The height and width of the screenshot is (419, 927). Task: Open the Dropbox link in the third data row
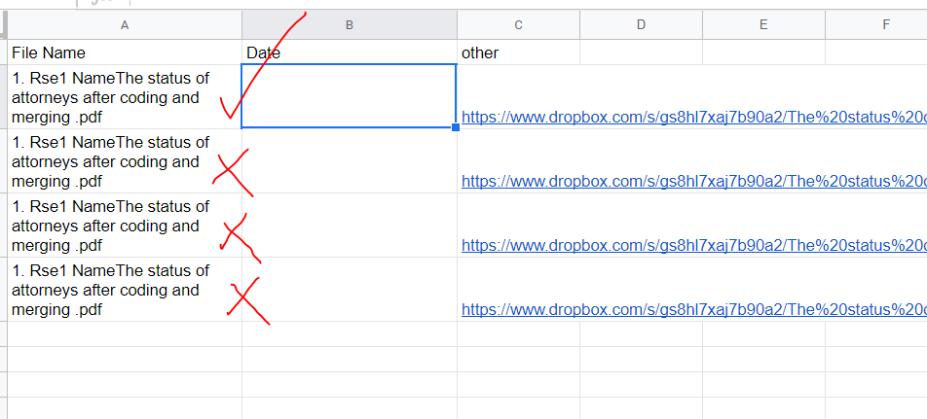[x=693, y=245]
